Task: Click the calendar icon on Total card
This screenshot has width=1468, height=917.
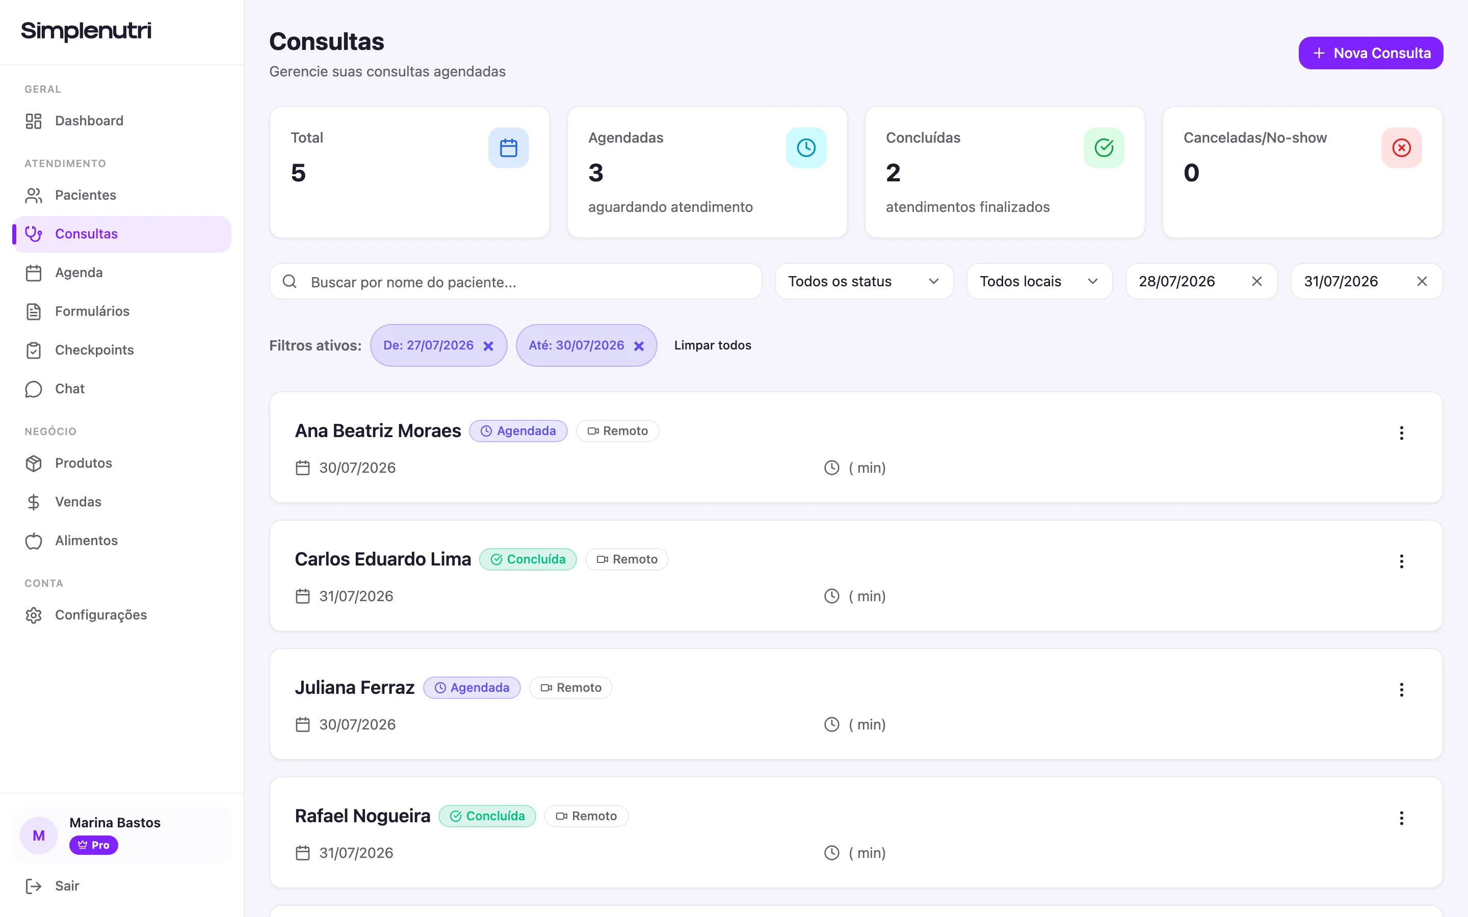Action: [x=508, y=148]
